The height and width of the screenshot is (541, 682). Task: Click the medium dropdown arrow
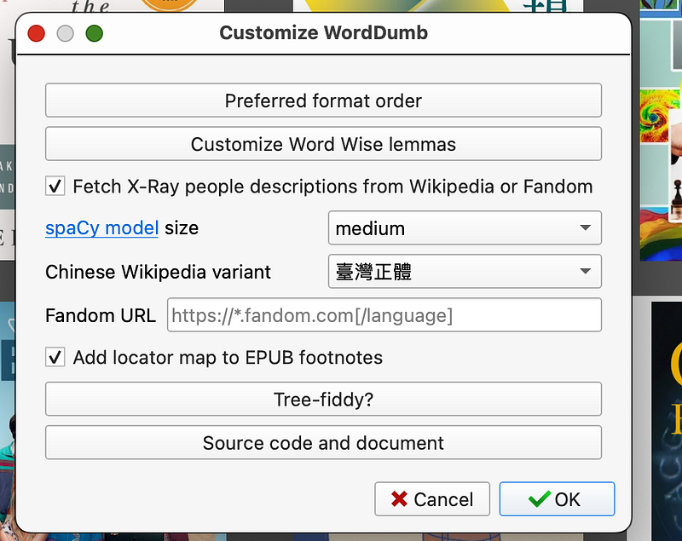(586, 227)
